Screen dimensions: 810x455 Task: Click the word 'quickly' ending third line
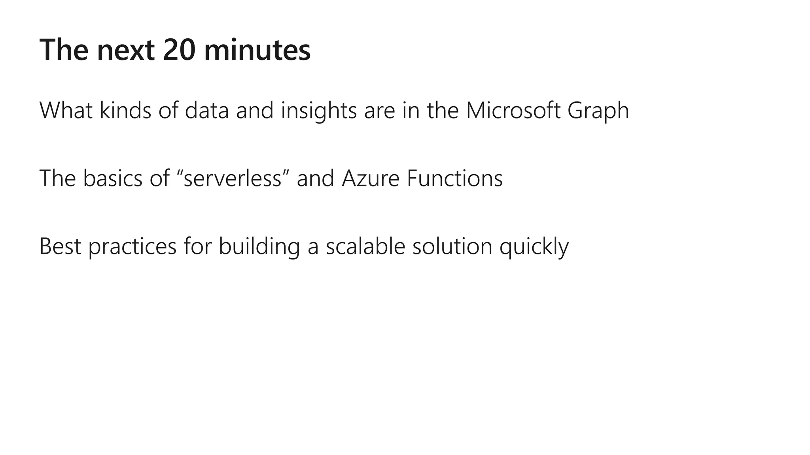534,247
